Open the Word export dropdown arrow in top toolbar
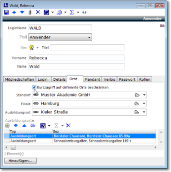This screenshot has height=172, width=171. (x=53, y=12)
